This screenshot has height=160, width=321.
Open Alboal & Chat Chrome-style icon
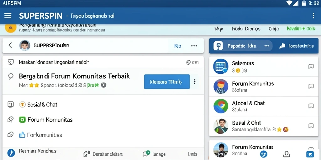(x=221, y=106)
